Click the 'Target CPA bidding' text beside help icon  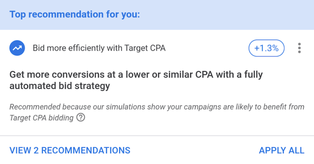[41, 118]
